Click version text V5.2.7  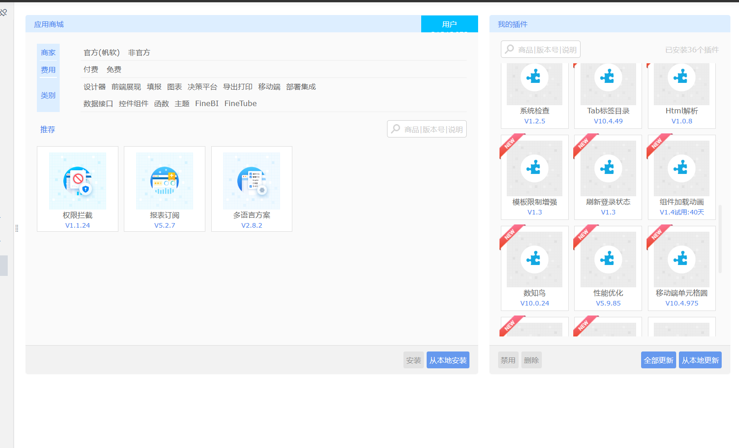click(164, 225)
